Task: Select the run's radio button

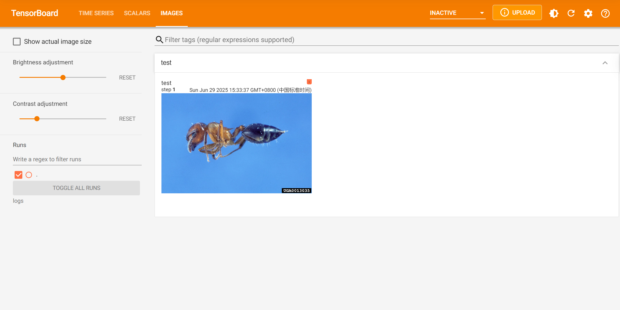Action: [29, 175]
